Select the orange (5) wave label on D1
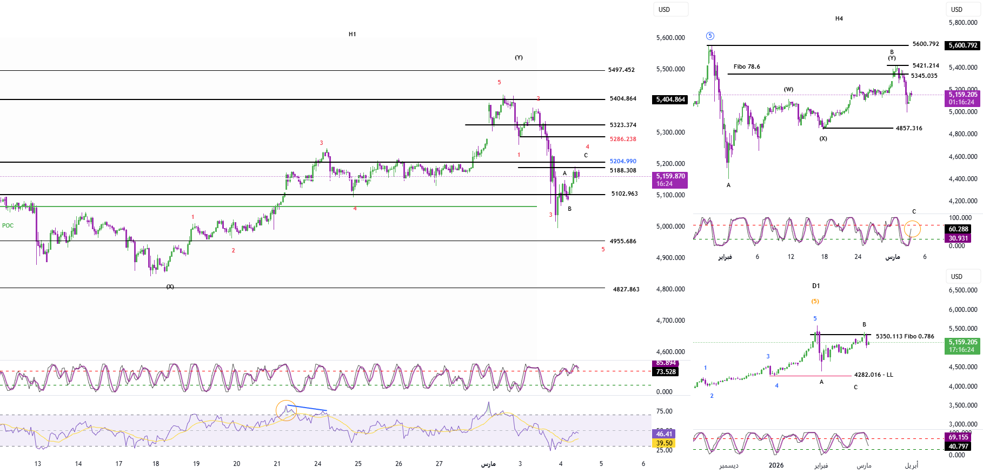This screenshot has height=473, width=983. point(815,302)
